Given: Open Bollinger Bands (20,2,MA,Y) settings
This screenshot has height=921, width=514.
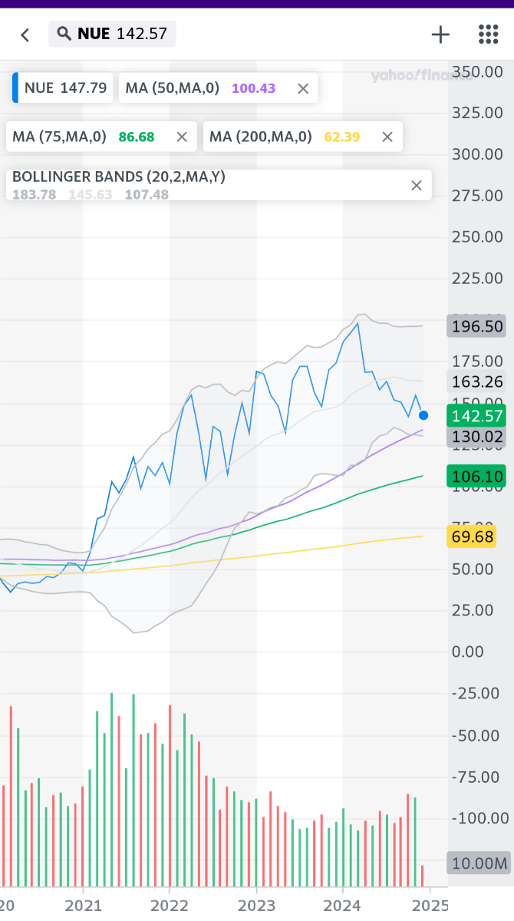Looking at the screenshot, I should coord(119,177).
